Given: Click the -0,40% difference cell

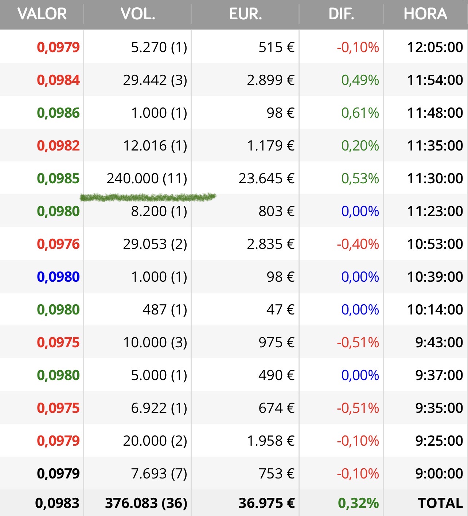Looking at the screenshot, I should [x=358, y=244].
